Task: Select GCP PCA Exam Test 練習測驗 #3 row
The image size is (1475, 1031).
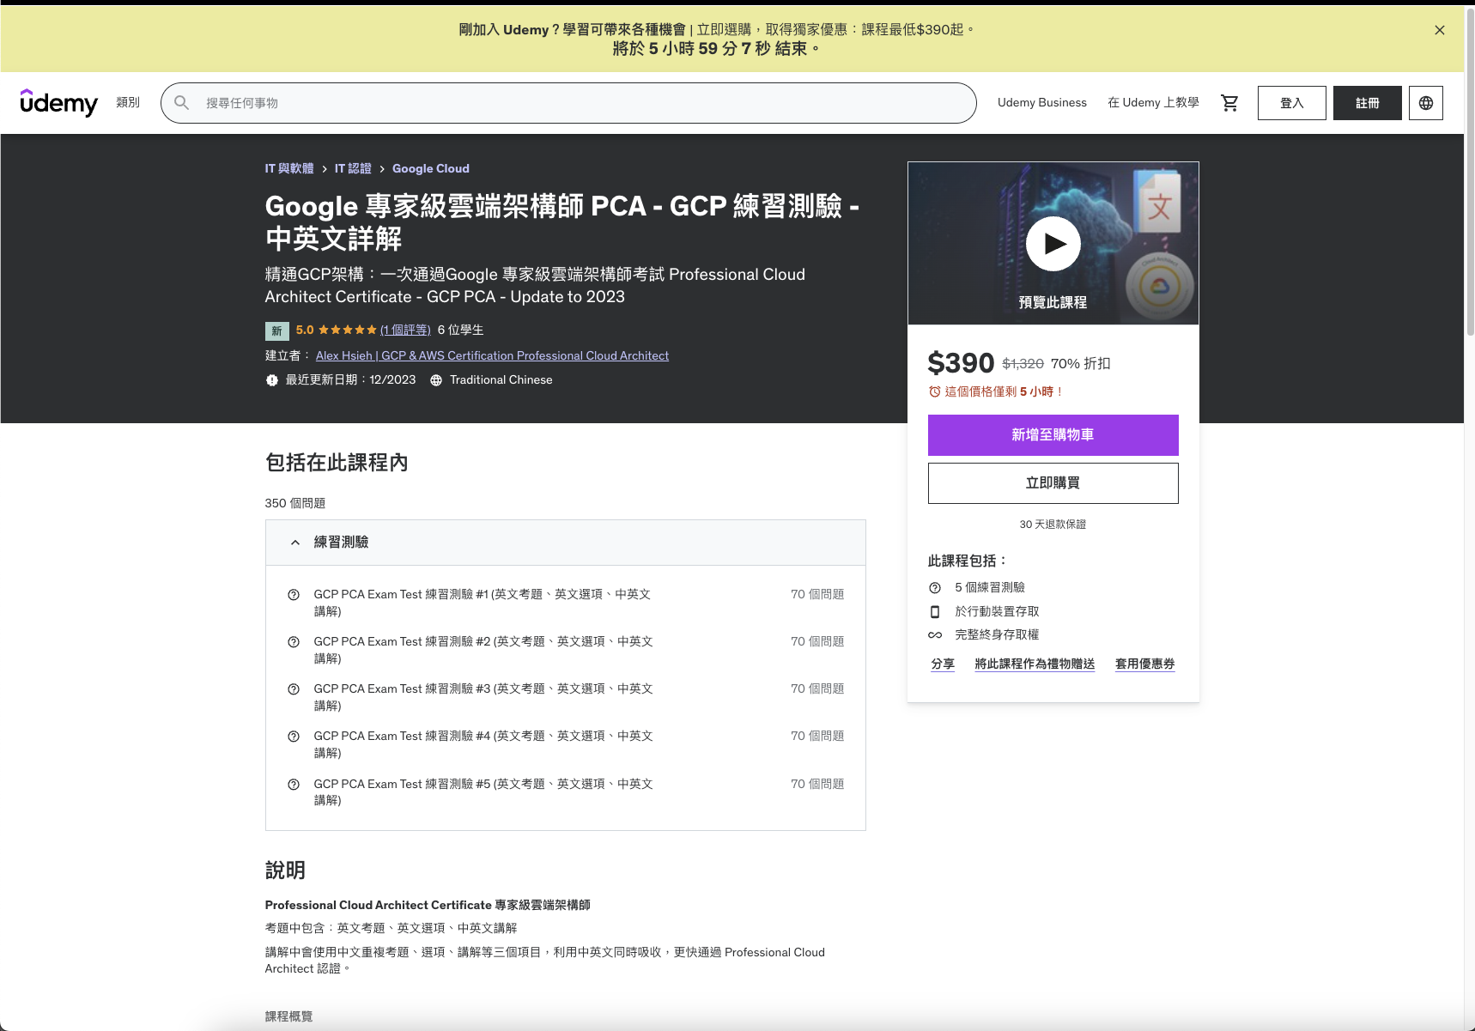Action: 566,697
